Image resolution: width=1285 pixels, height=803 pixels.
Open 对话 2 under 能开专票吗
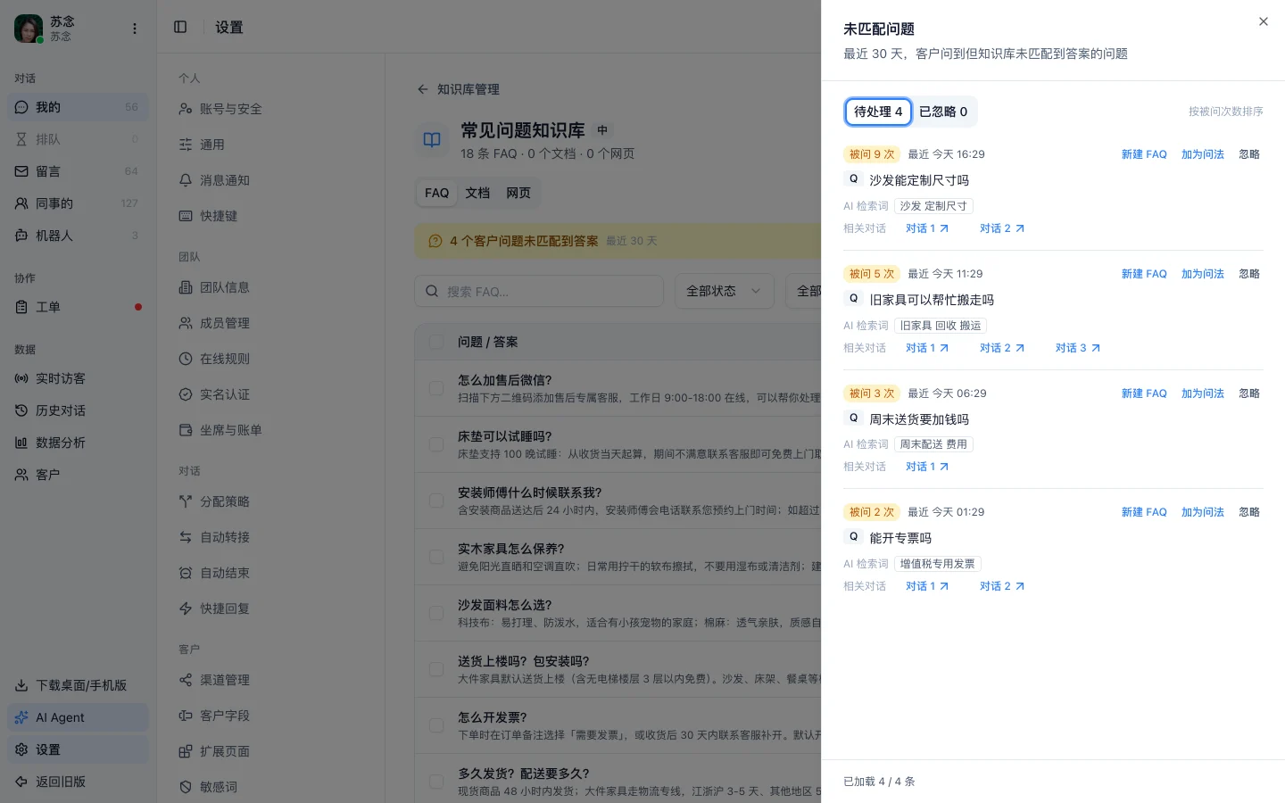[x=1002, y=586]
